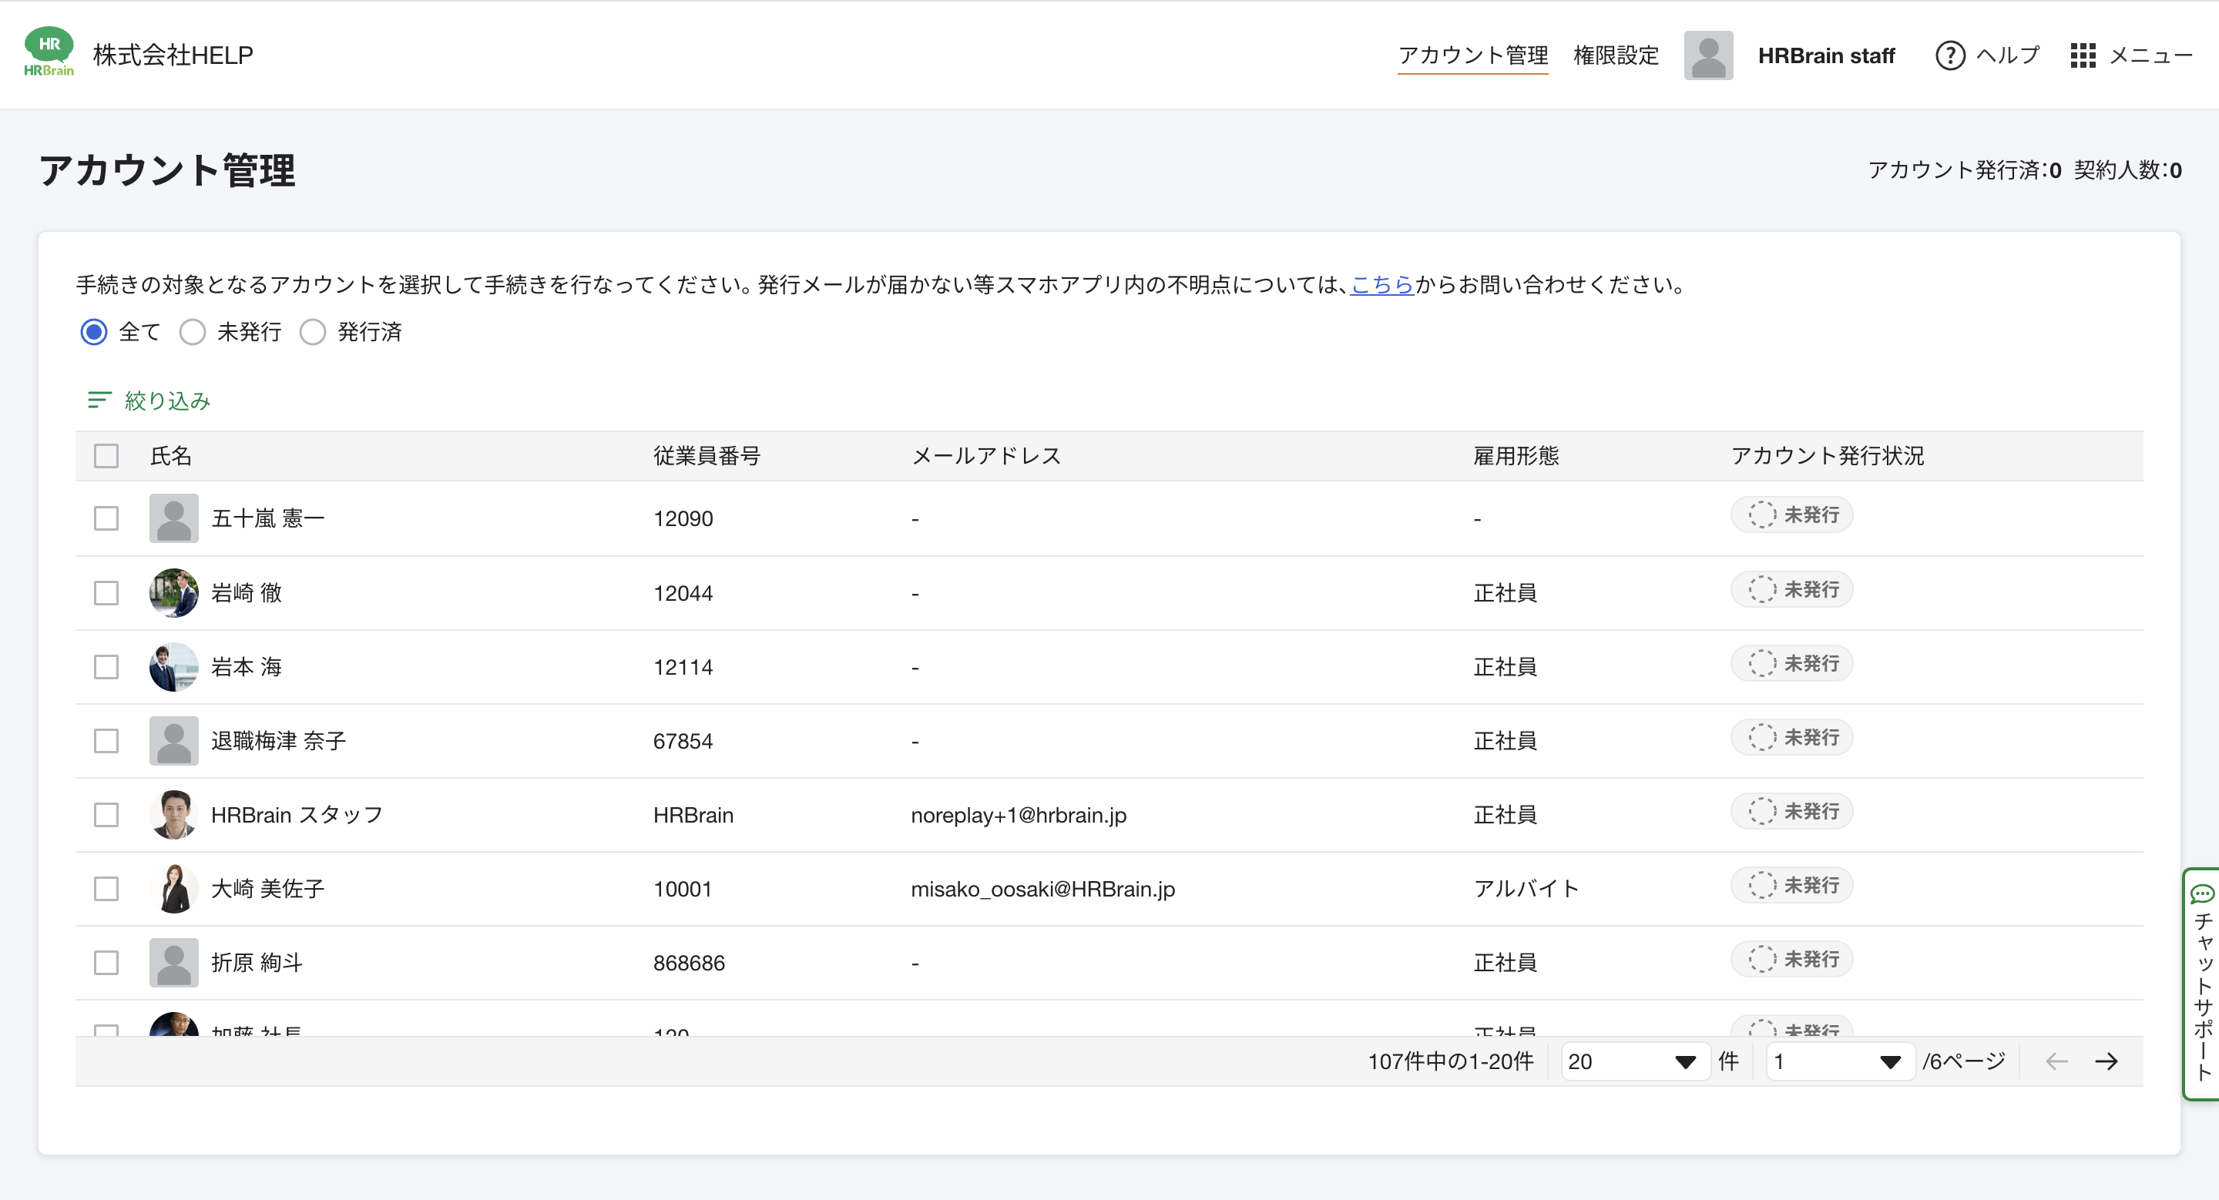Click 岩崎 徹 profile photo
This screenshot has height=1200, width=2219.
pos(174,592)
